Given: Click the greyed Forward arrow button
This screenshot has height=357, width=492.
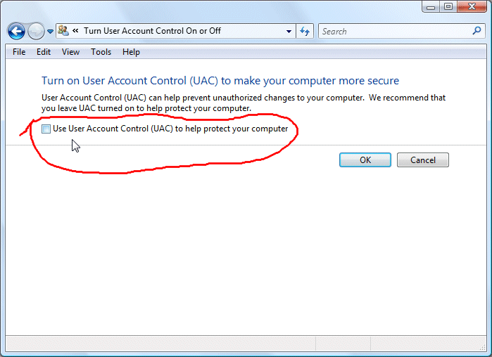Looking at the screenshot, I should click(x=36, y=32).
